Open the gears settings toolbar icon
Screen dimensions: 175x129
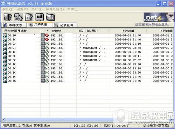tap(19, 17)
